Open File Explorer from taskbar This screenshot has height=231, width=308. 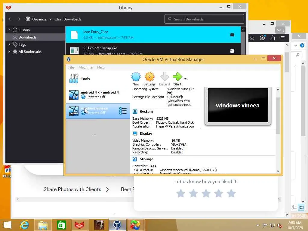[43, 225]
